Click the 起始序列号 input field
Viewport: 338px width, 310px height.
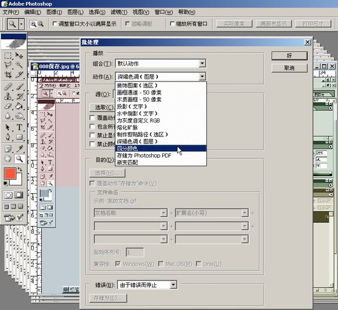tap(135, 252)
